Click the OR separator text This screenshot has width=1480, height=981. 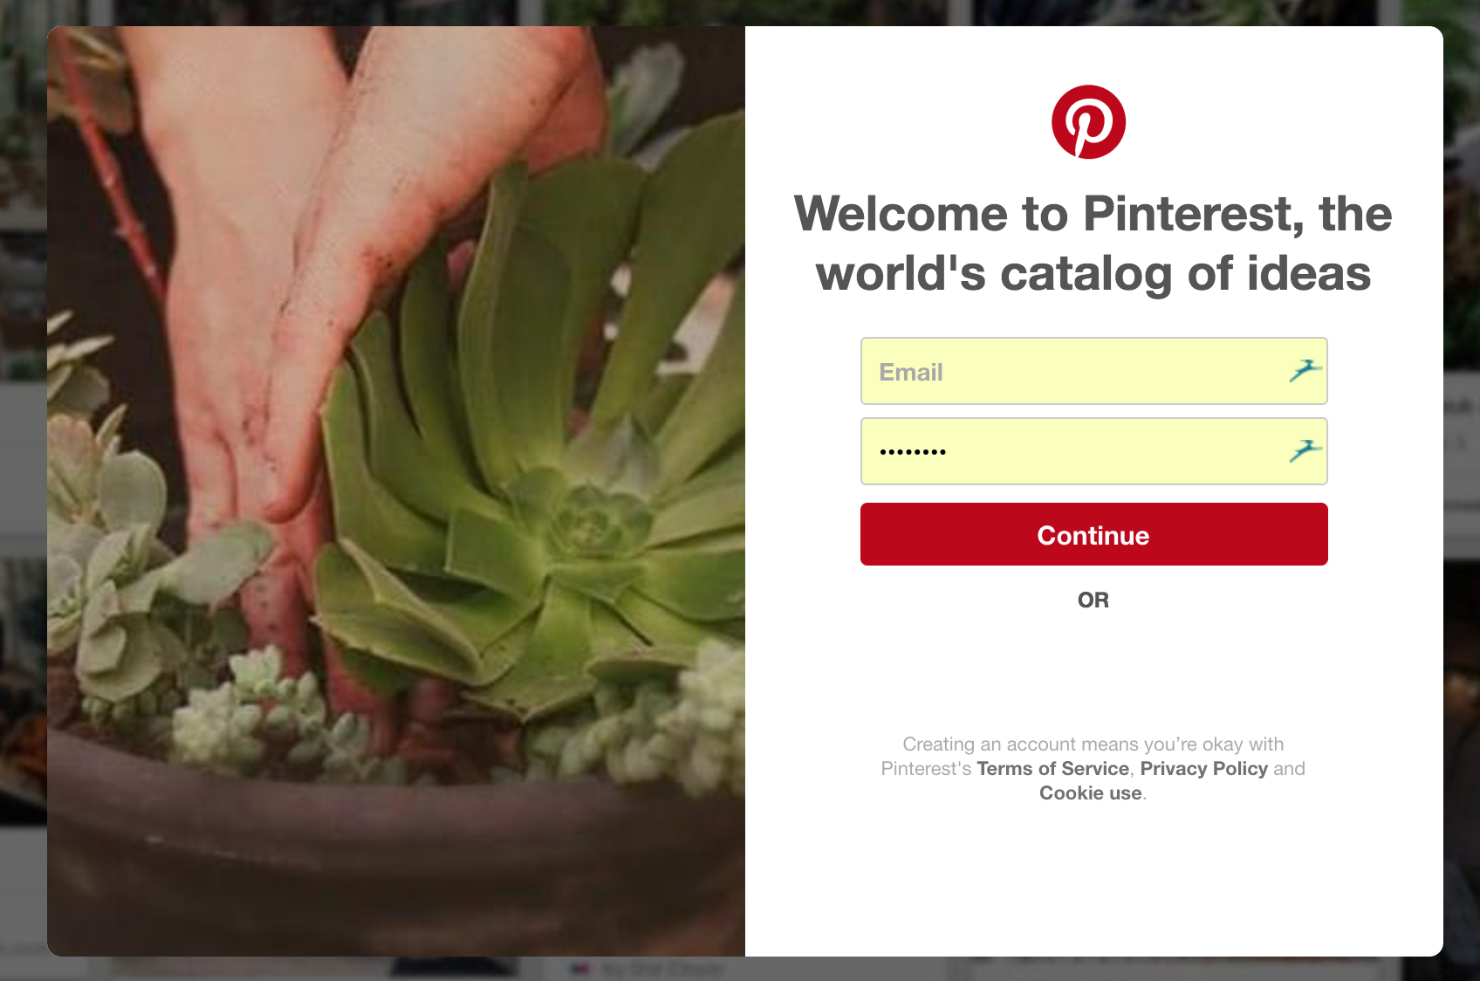coord(1093,600)
